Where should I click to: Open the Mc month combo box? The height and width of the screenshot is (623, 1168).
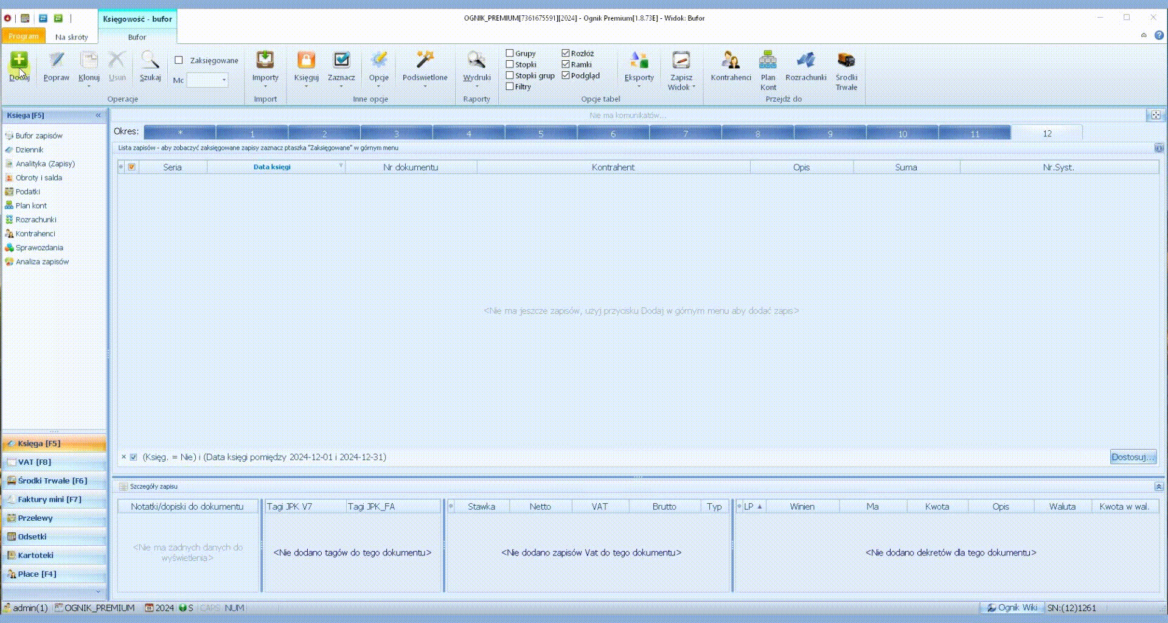(x=207, y=80)
